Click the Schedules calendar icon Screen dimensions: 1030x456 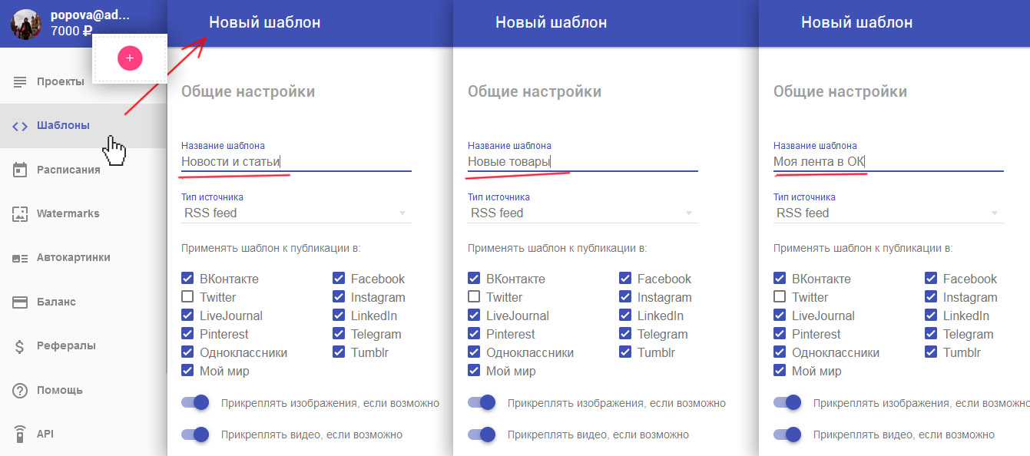pos(20,170)
